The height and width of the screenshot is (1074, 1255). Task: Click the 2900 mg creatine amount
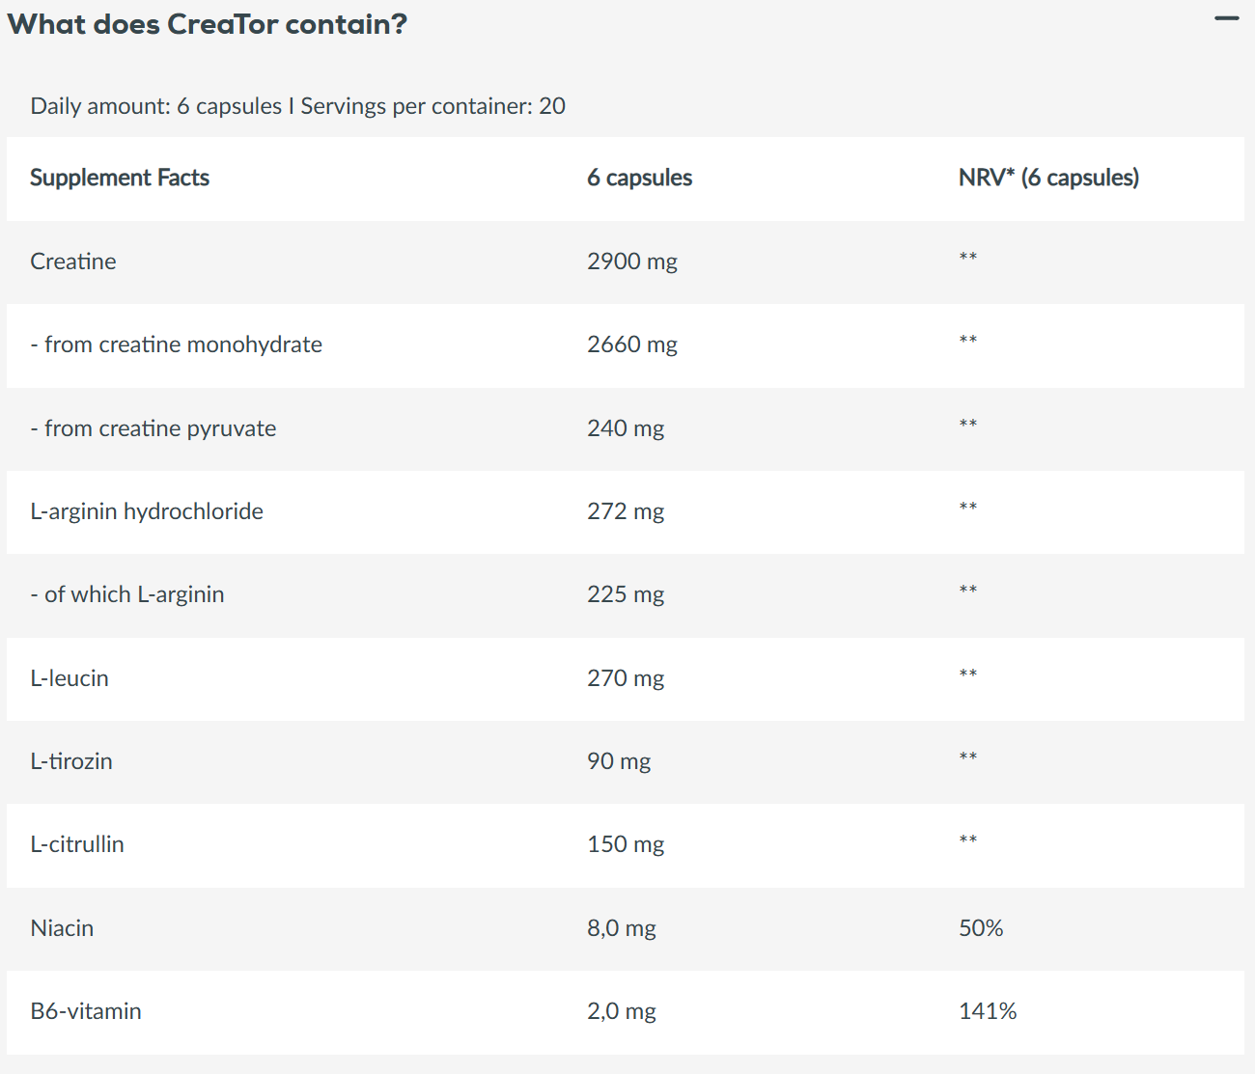pos(632,262)
